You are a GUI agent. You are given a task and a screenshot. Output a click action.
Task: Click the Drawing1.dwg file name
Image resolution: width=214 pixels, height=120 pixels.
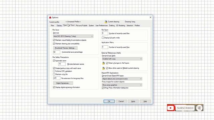pos(130,22)
